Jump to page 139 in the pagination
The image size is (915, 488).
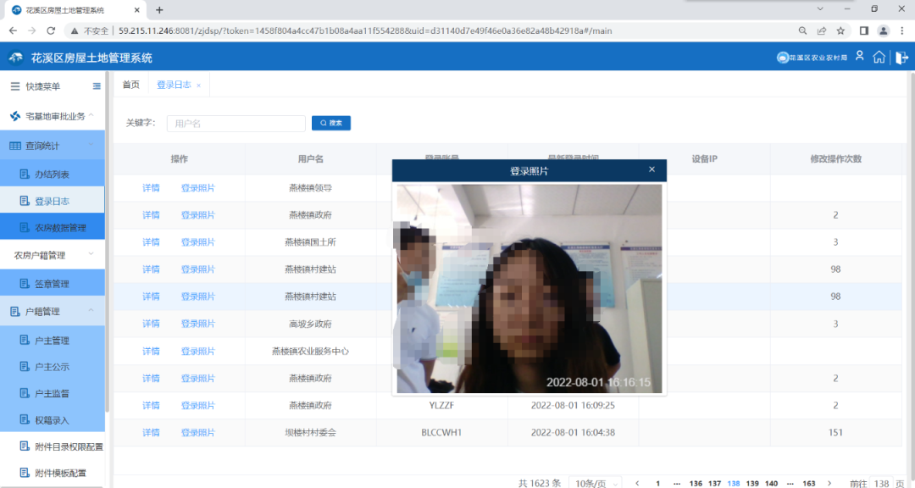[x=751, y=483]
